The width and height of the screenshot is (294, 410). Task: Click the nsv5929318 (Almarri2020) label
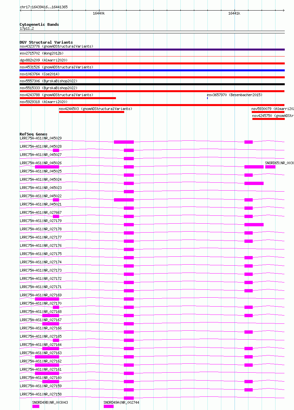click(x=44, y=102)
